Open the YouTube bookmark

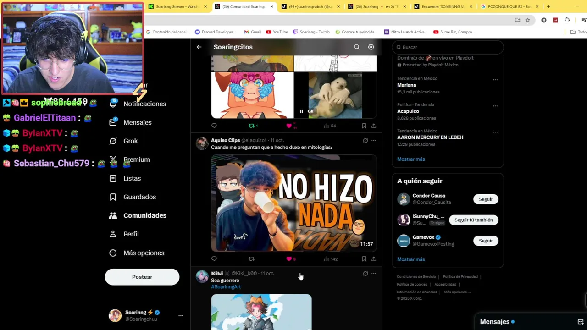click(x=277, y=32)
